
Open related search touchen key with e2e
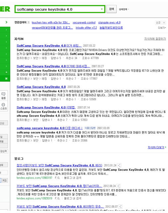pos(51,23)
